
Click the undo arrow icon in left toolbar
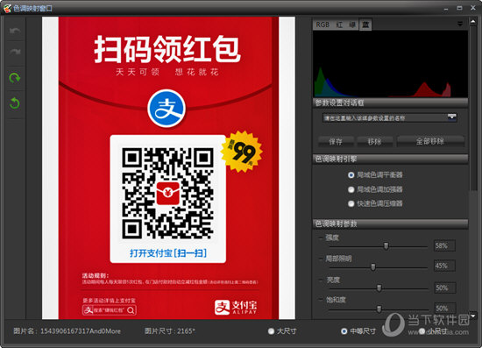click(x=14, y=31)
